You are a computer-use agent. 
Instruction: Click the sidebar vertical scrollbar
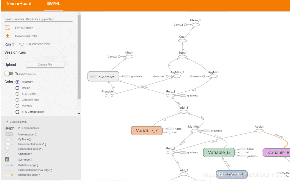(x=79, y=57)
